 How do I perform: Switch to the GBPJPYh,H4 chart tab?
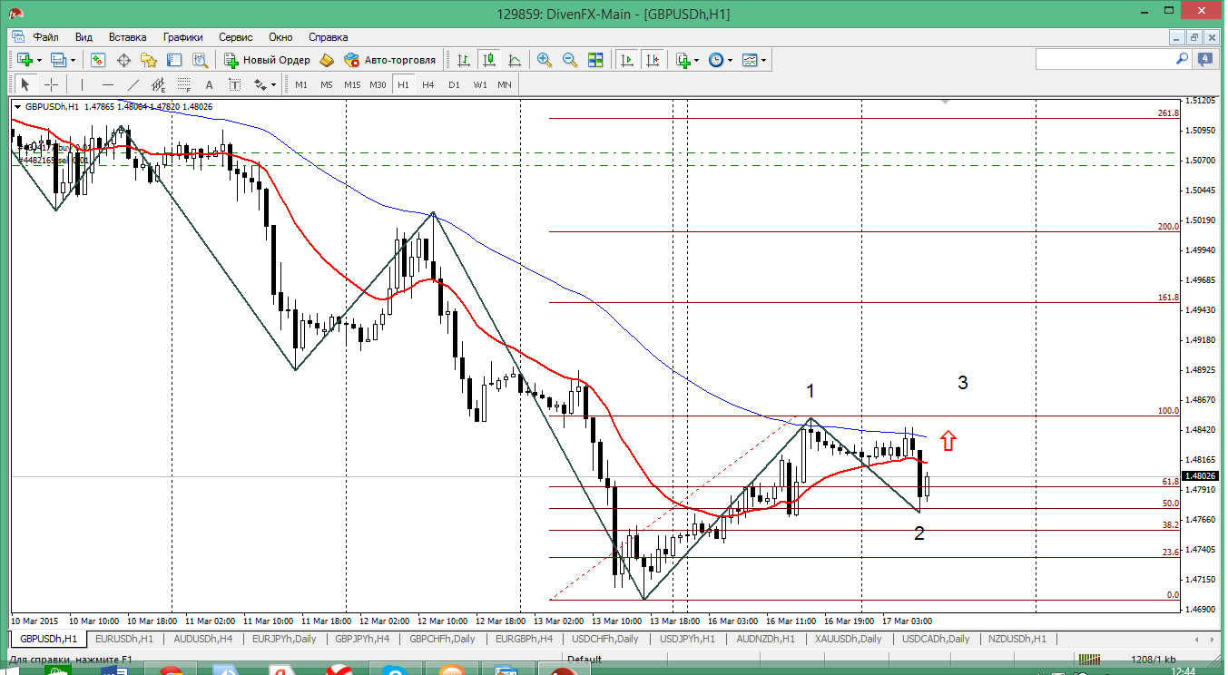pos(361,639)
